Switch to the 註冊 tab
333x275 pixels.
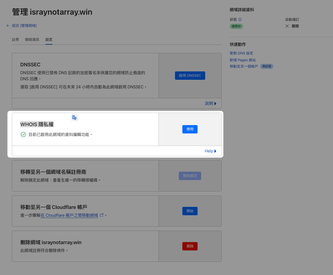(x=15, y=40)
